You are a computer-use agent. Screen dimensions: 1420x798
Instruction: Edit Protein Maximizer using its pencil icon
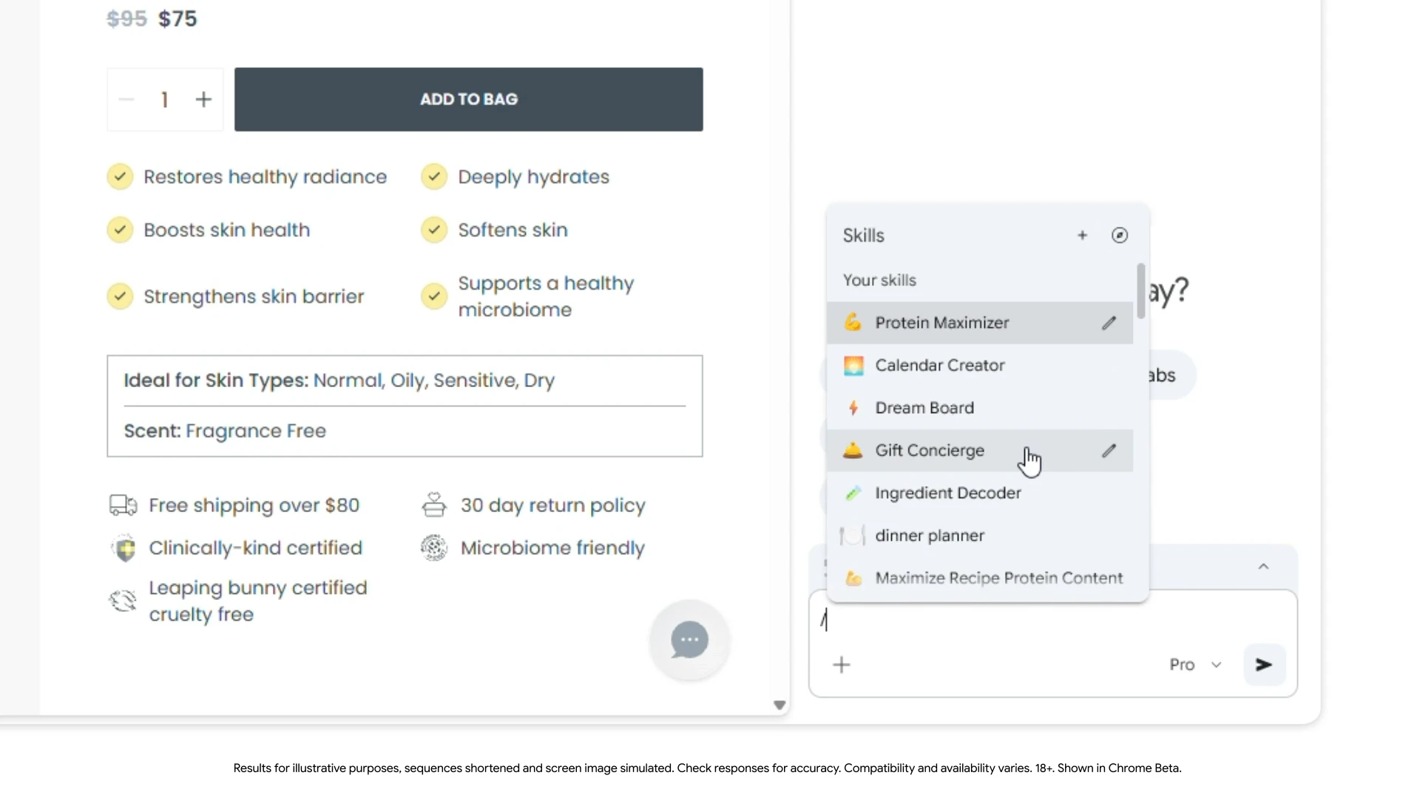1109,322
